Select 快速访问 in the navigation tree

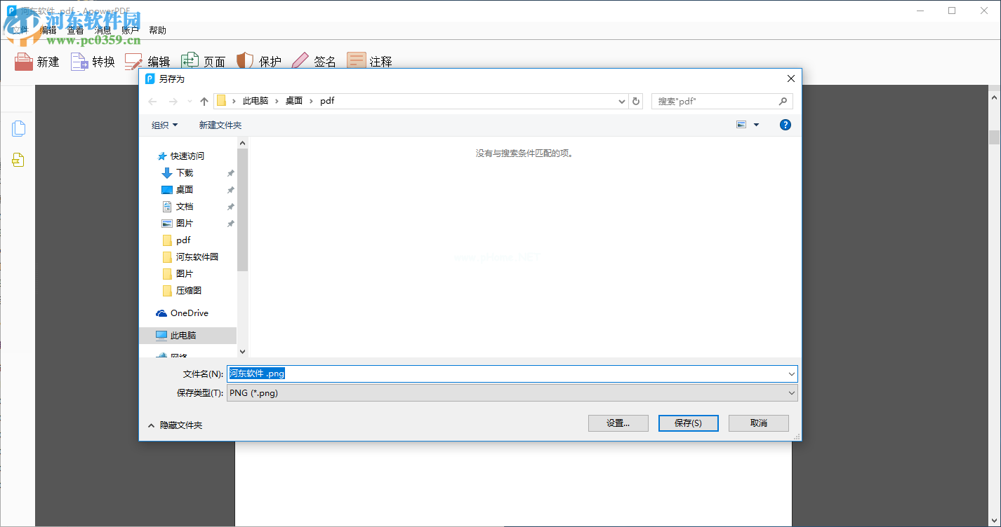187,156
